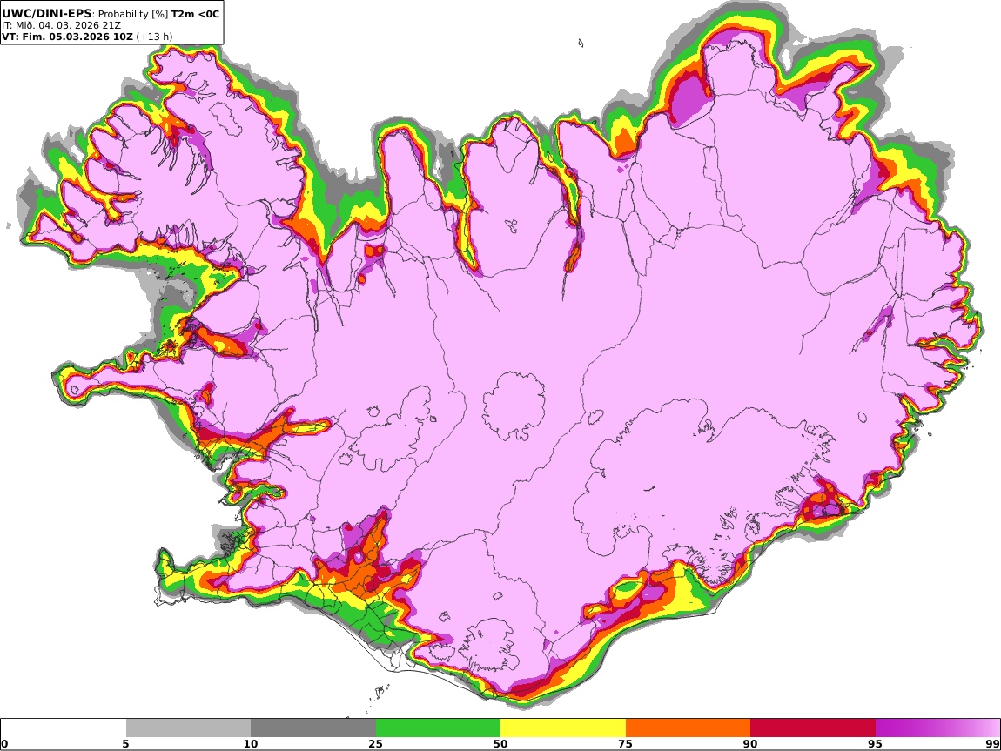Screen dimensions: 1001x751
Task: Click the '90' tick label on colorbar
Action: coord(750,744)
